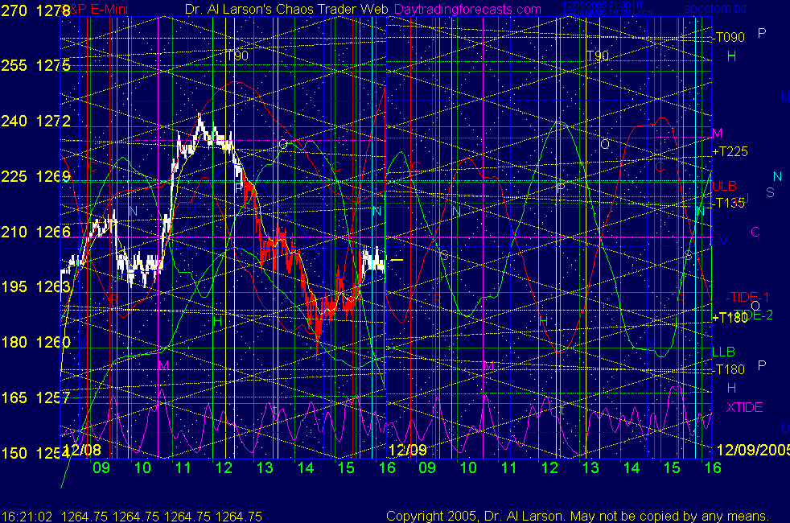The height and width of the screenshot is (523, 790).
Task: Click the green 'LLB' label
Action: 723,352
